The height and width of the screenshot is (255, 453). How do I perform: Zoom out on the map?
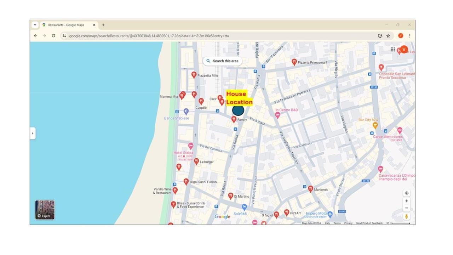(x=407, y=208)
